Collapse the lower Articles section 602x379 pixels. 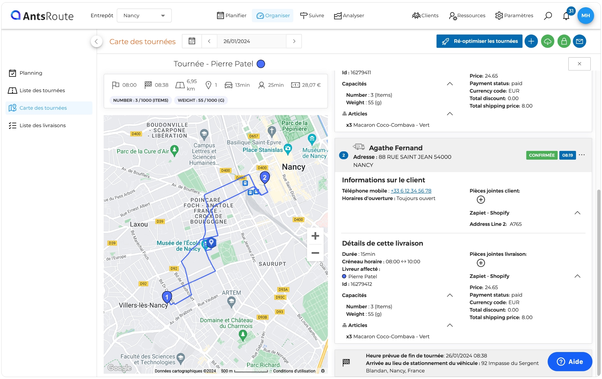click(x=449, y=325)
